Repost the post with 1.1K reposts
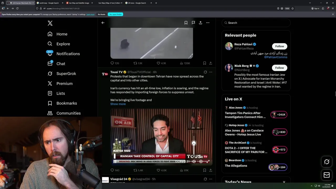This screenshot has height=189, width=336. coord(138,63)
